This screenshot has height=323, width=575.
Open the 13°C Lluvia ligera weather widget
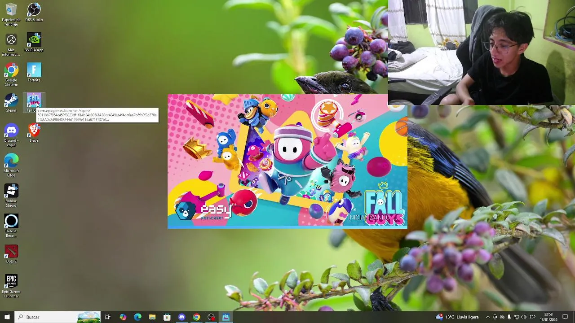coord(457,317)
